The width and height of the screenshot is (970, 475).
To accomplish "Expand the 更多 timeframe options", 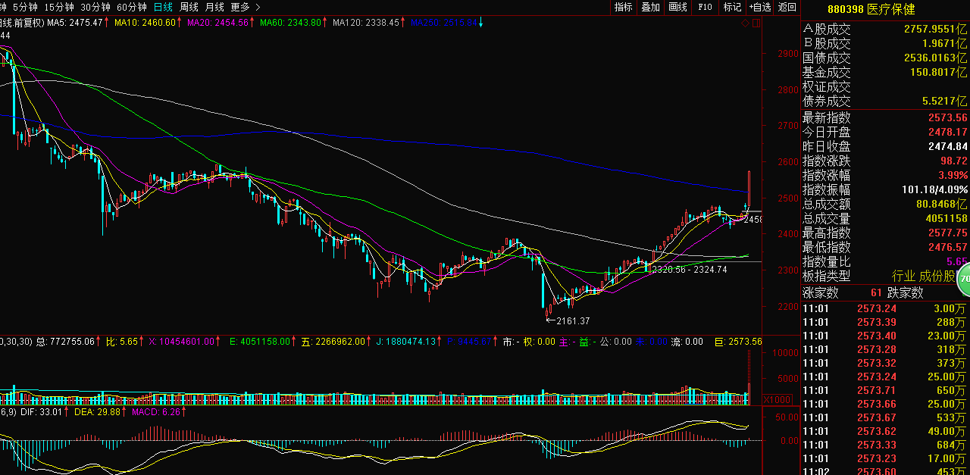I will tap(239, 7).
